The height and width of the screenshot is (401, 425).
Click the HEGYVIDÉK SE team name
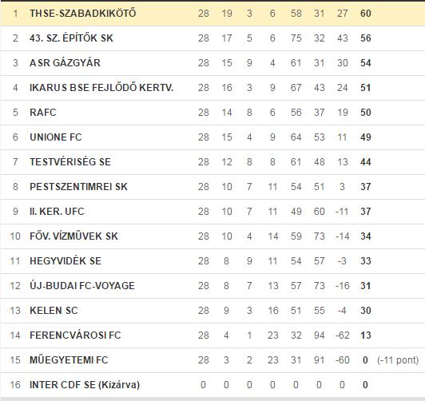coord(66,261)
